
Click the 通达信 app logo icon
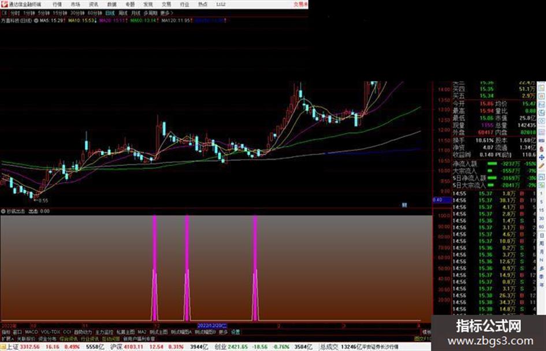tap(4, 4)
